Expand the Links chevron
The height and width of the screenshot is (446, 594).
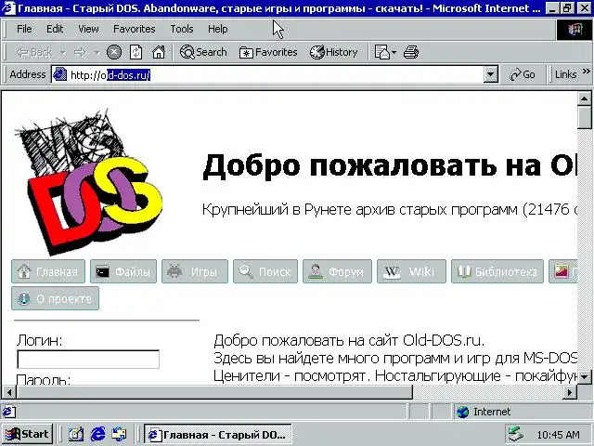pyautogui.click(x=586, y=71)
